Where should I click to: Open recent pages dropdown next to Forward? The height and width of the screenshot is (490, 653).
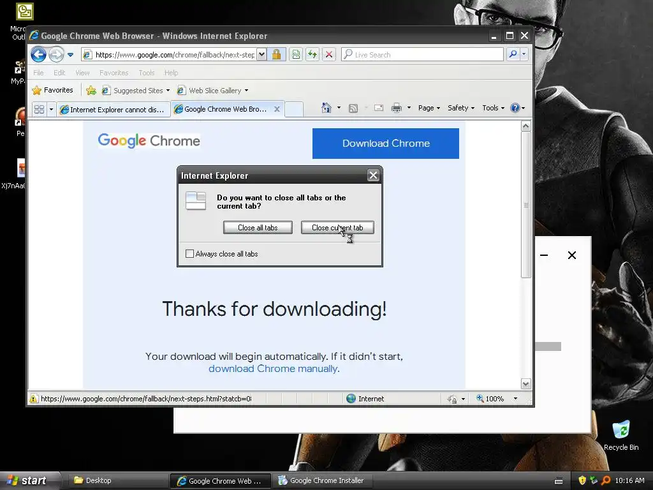pos(70,55)
